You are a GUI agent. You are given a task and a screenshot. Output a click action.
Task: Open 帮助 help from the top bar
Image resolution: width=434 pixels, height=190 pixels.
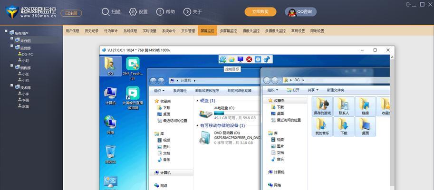[165, 12]
